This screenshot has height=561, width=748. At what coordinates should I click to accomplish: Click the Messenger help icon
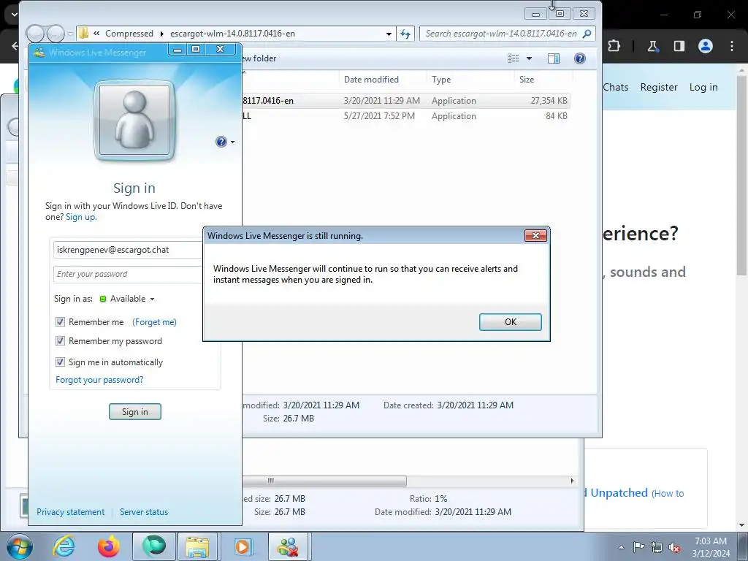pos(221,142)
